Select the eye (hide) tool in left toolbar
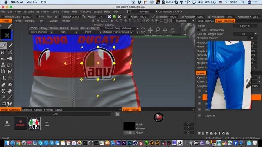262x147 pixels. click(x=10, y=85)
